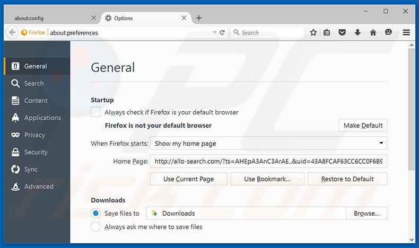Go back using the back arrow button
Viewport: 419px width, 248px height.
point(12,32)
